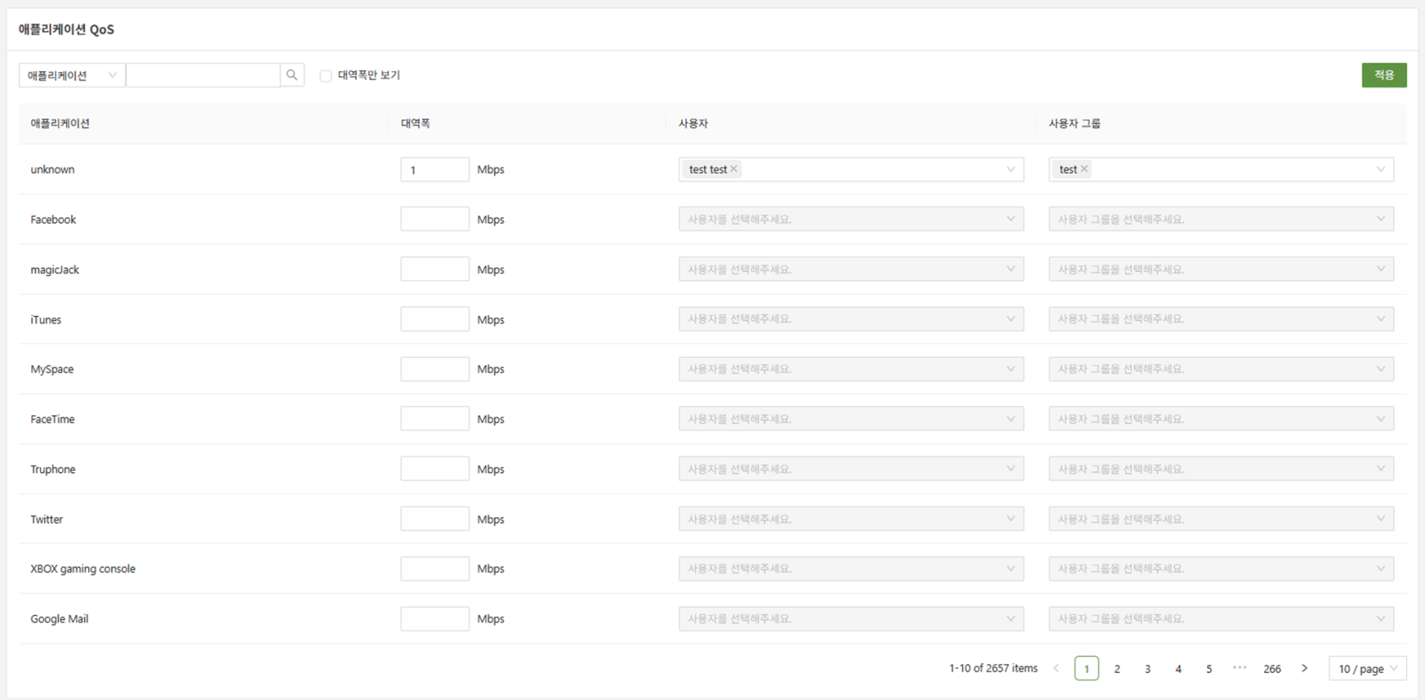This screenshot has height=700, width=1425.
Task: Open the 애플리케이션 search type dropdown
Action: [x=72, y=75]
